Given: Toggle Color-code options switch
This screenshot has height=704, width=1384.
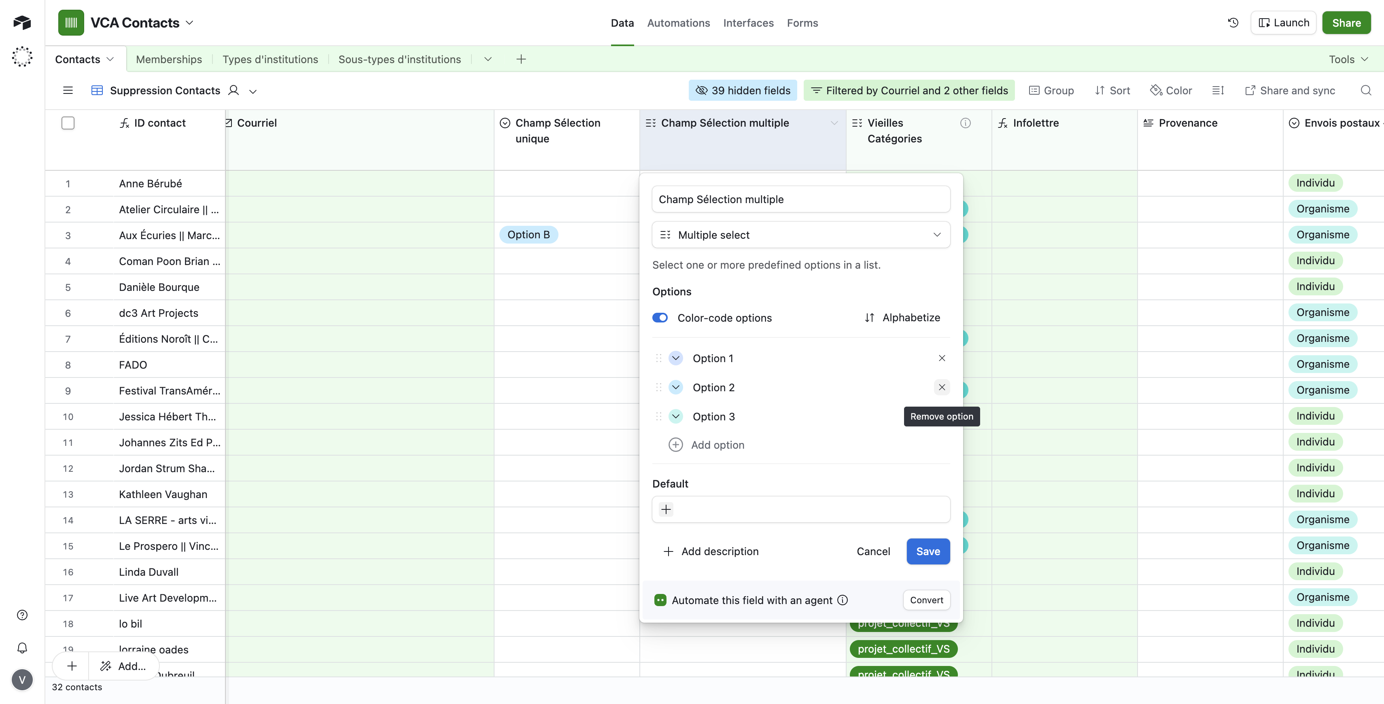Looking at the screenshot, I should (x=660, y=318).
